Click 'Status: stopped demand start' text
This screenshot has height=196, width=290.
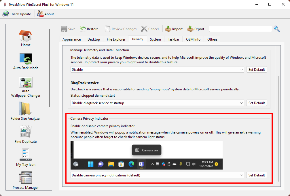(93, 96)
